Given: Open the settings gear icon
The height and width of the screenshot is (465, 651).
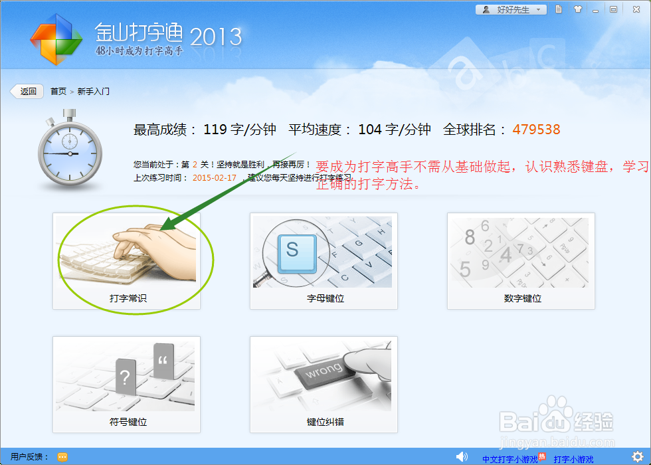Looking at the screenshot, I should [637, 456].
